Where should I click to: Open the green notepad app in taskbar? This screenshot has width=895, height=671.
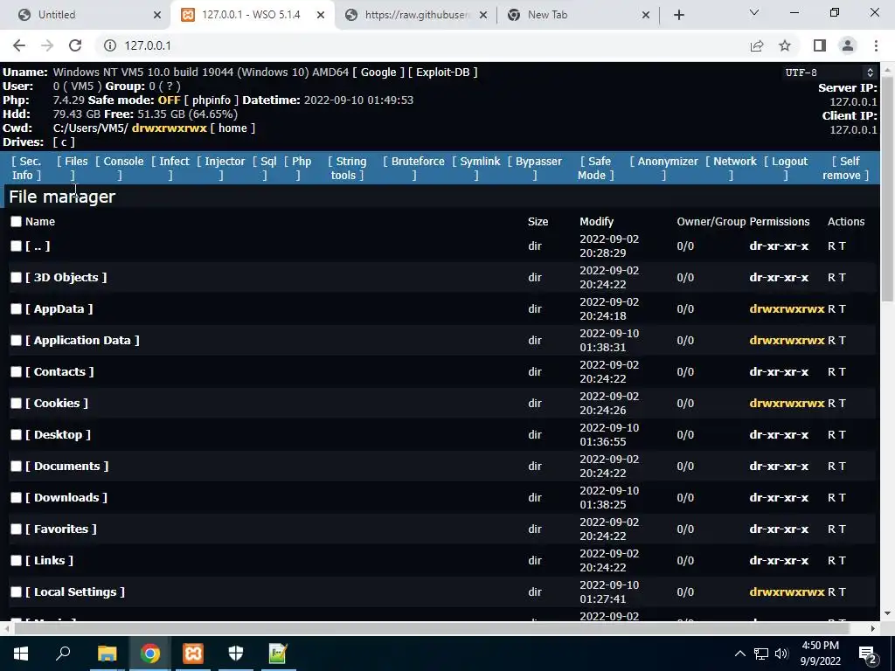(278, 654)
